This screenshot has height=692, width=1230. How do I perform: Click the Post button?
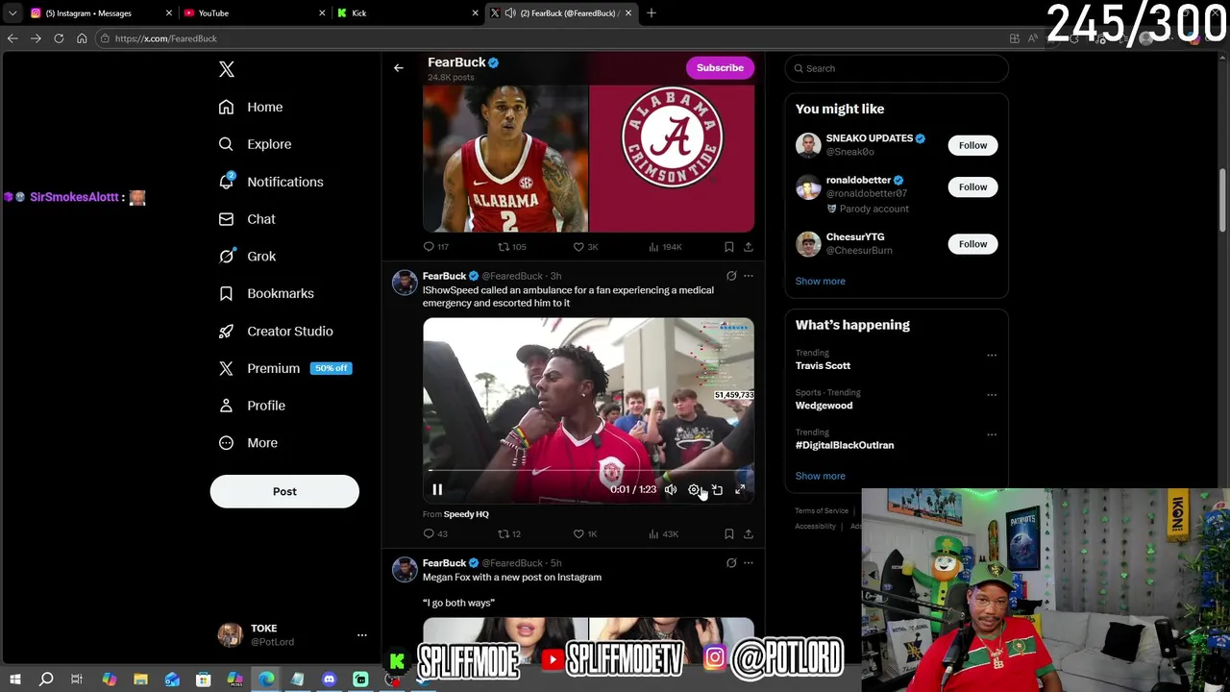pyautogui.click(x=284, y=491)
